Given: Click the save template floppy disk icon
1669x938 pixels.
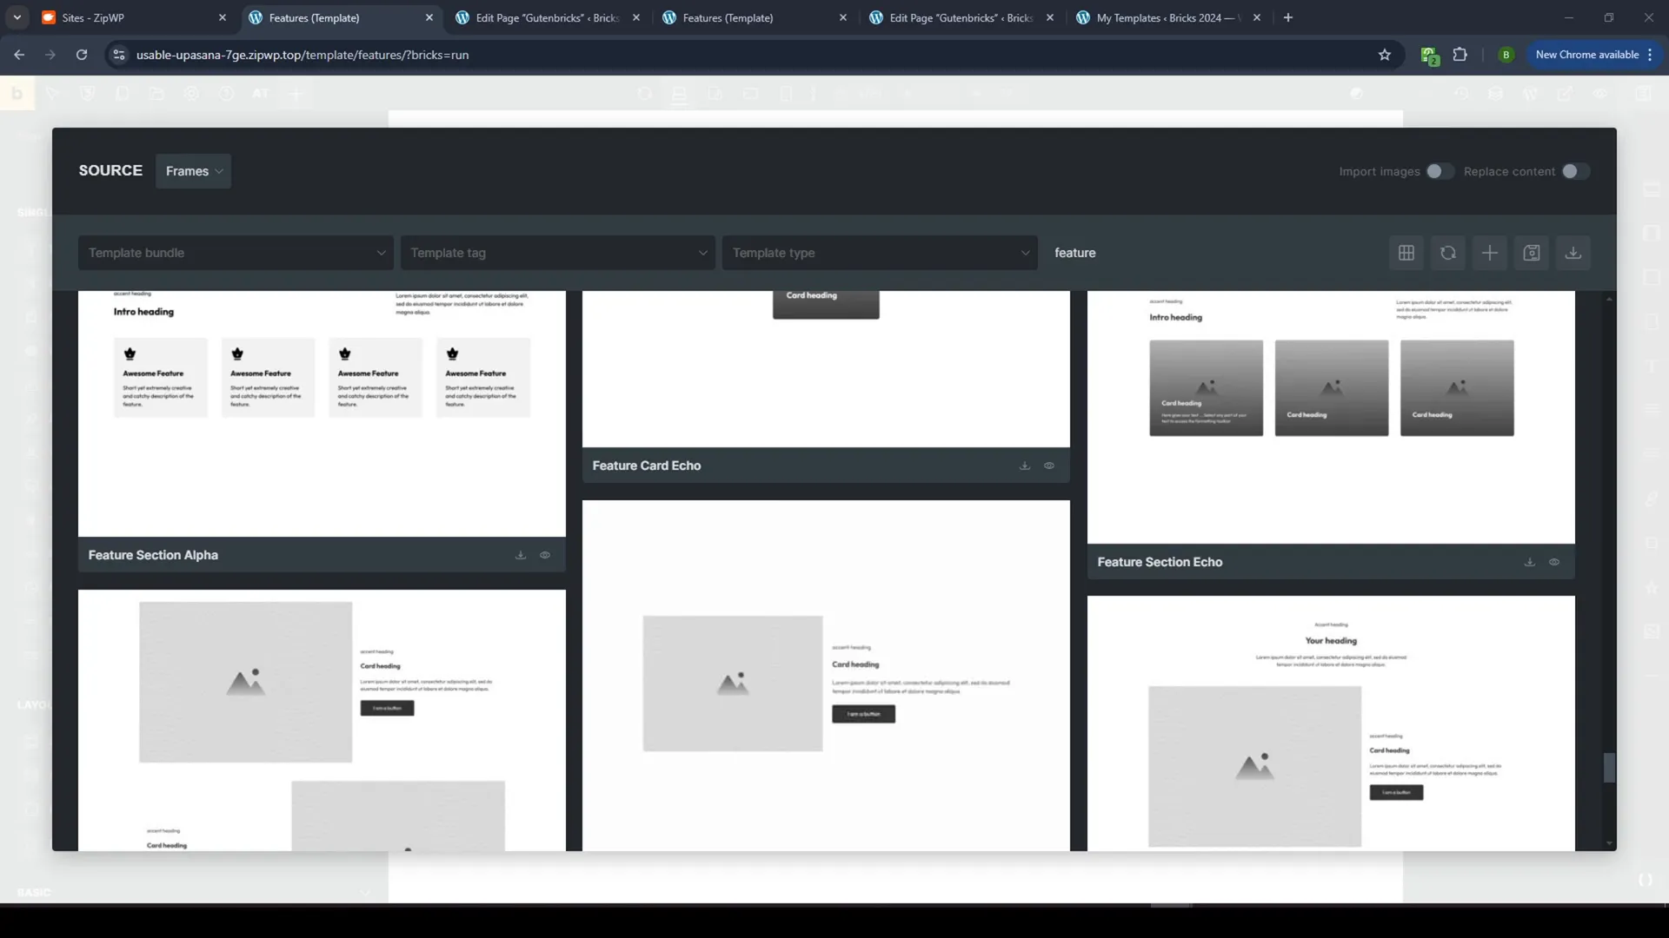Looking at the screenshot, I should click(1531, 253).
